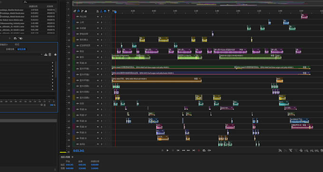Toggle skip selection next to the loop button
Image resolution: width=323 pixels, height=172 pixels.
tap(209, 150)
